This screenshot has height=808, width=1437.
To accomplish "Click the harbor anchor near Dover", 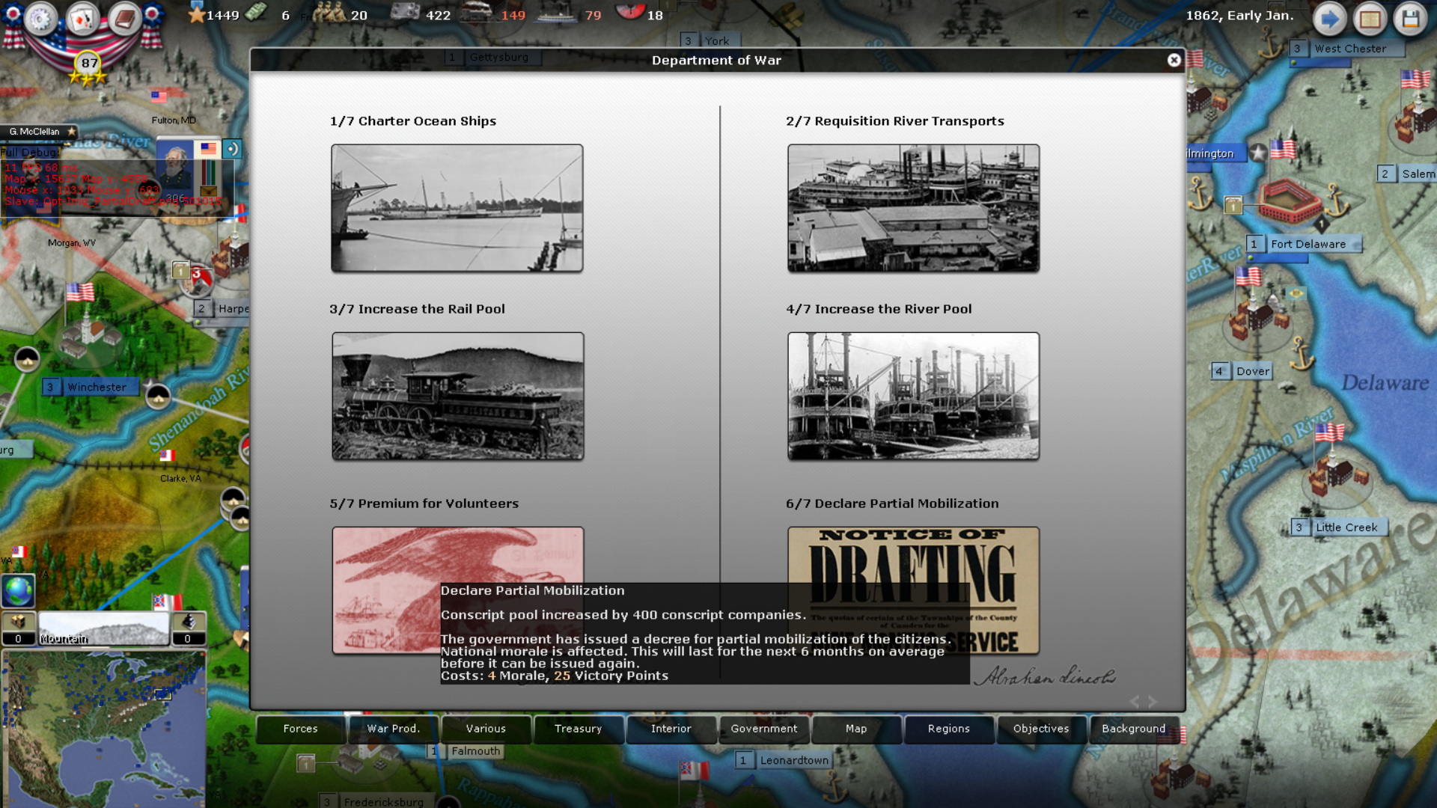I will pyautogui.click(x=1302, y=353).
